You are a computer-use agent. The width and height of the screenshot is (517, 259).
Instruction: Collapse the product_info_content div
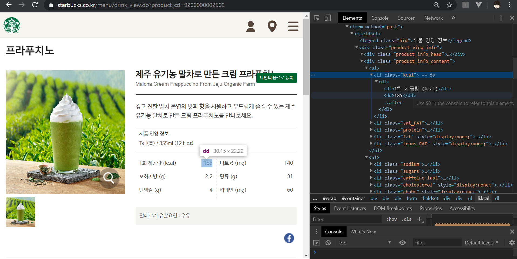pyautogui.click(x=362, y=61)
